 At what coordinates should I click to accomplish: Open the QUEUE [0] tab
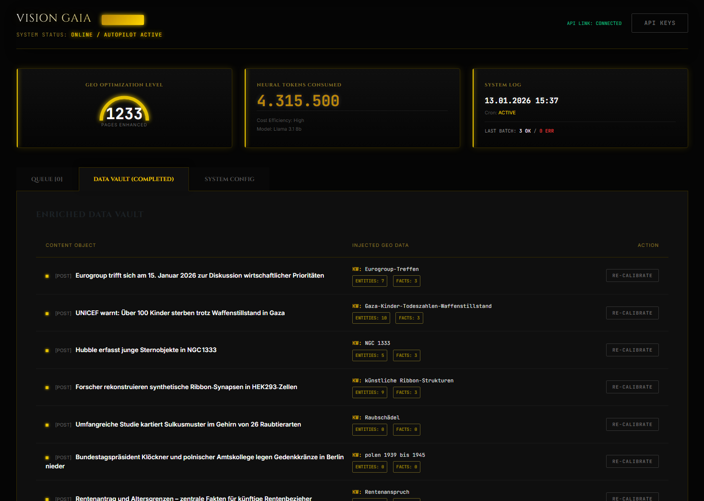[46, 179]
